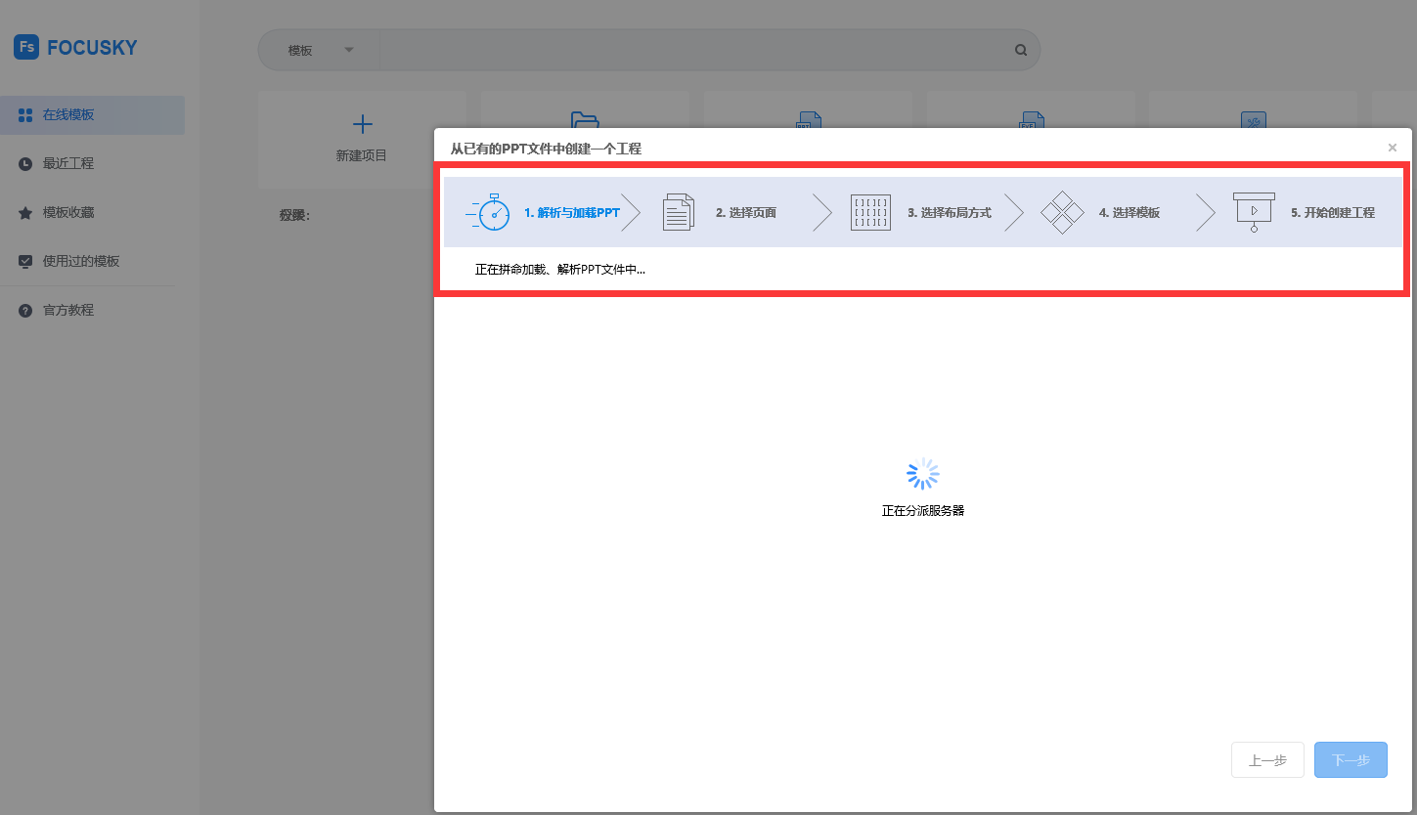The image size is (1417, 815).
Task: Select step 5. 开始创建工程
Action: (1333, 212)
